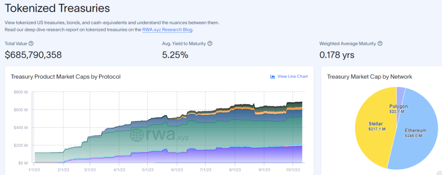Click the 0.178 yrs maturity value
This screenshot has width=442, height=175.
(337, 55)
